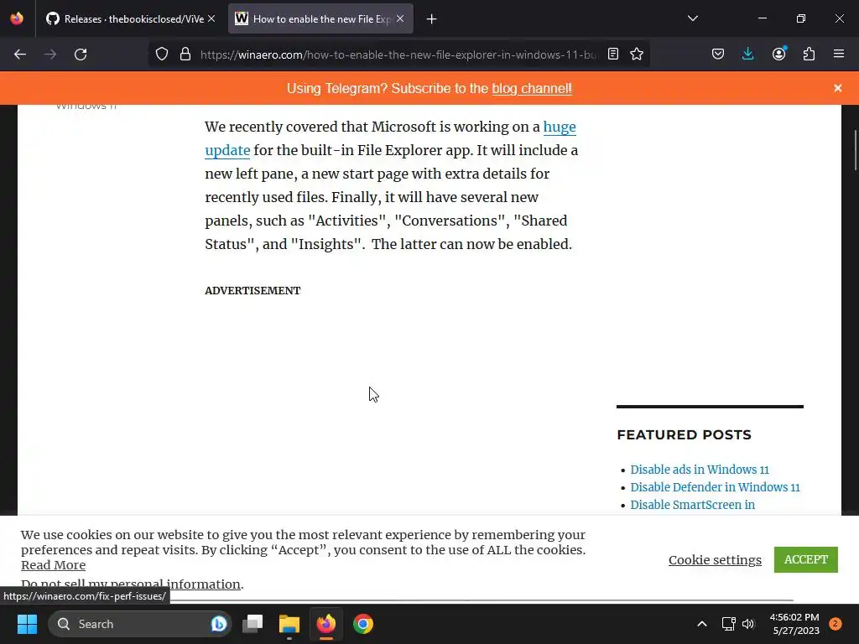
Task: Open the notification badge showing 2
Action: click(x=836, y=623)
